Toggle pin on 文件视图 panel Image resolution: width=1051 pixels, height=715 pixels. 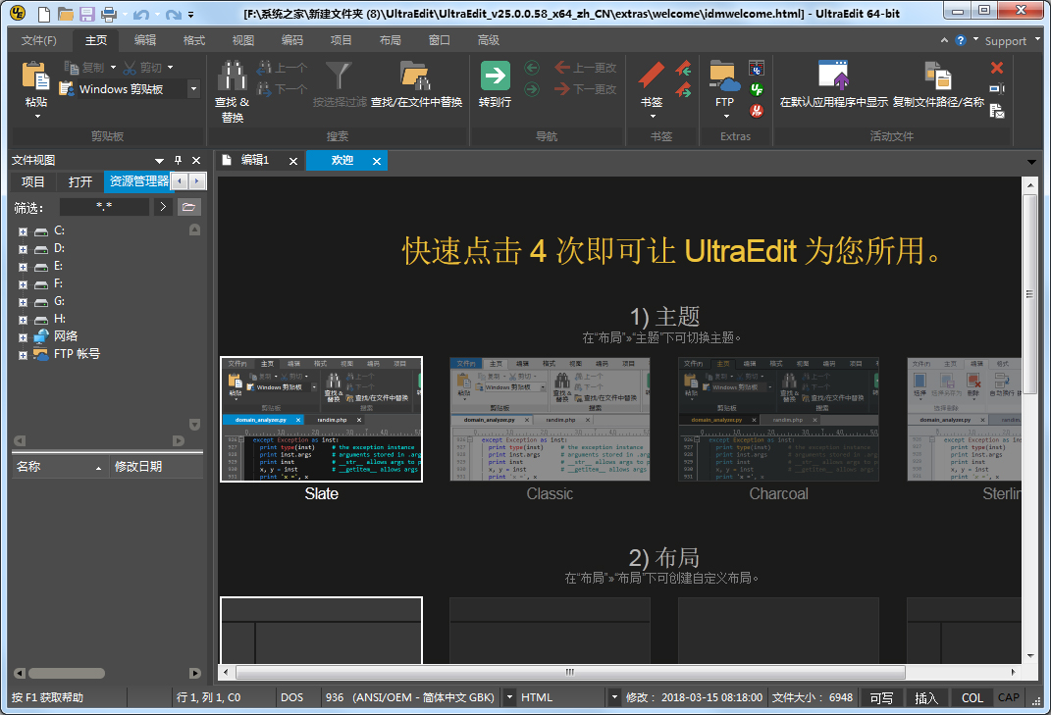[x=178, y=160]
